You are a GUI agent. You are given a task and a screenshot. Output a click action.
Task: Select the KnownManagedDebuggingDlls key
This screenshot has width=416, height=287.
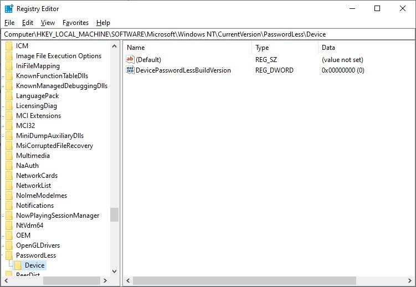(61, 86)
